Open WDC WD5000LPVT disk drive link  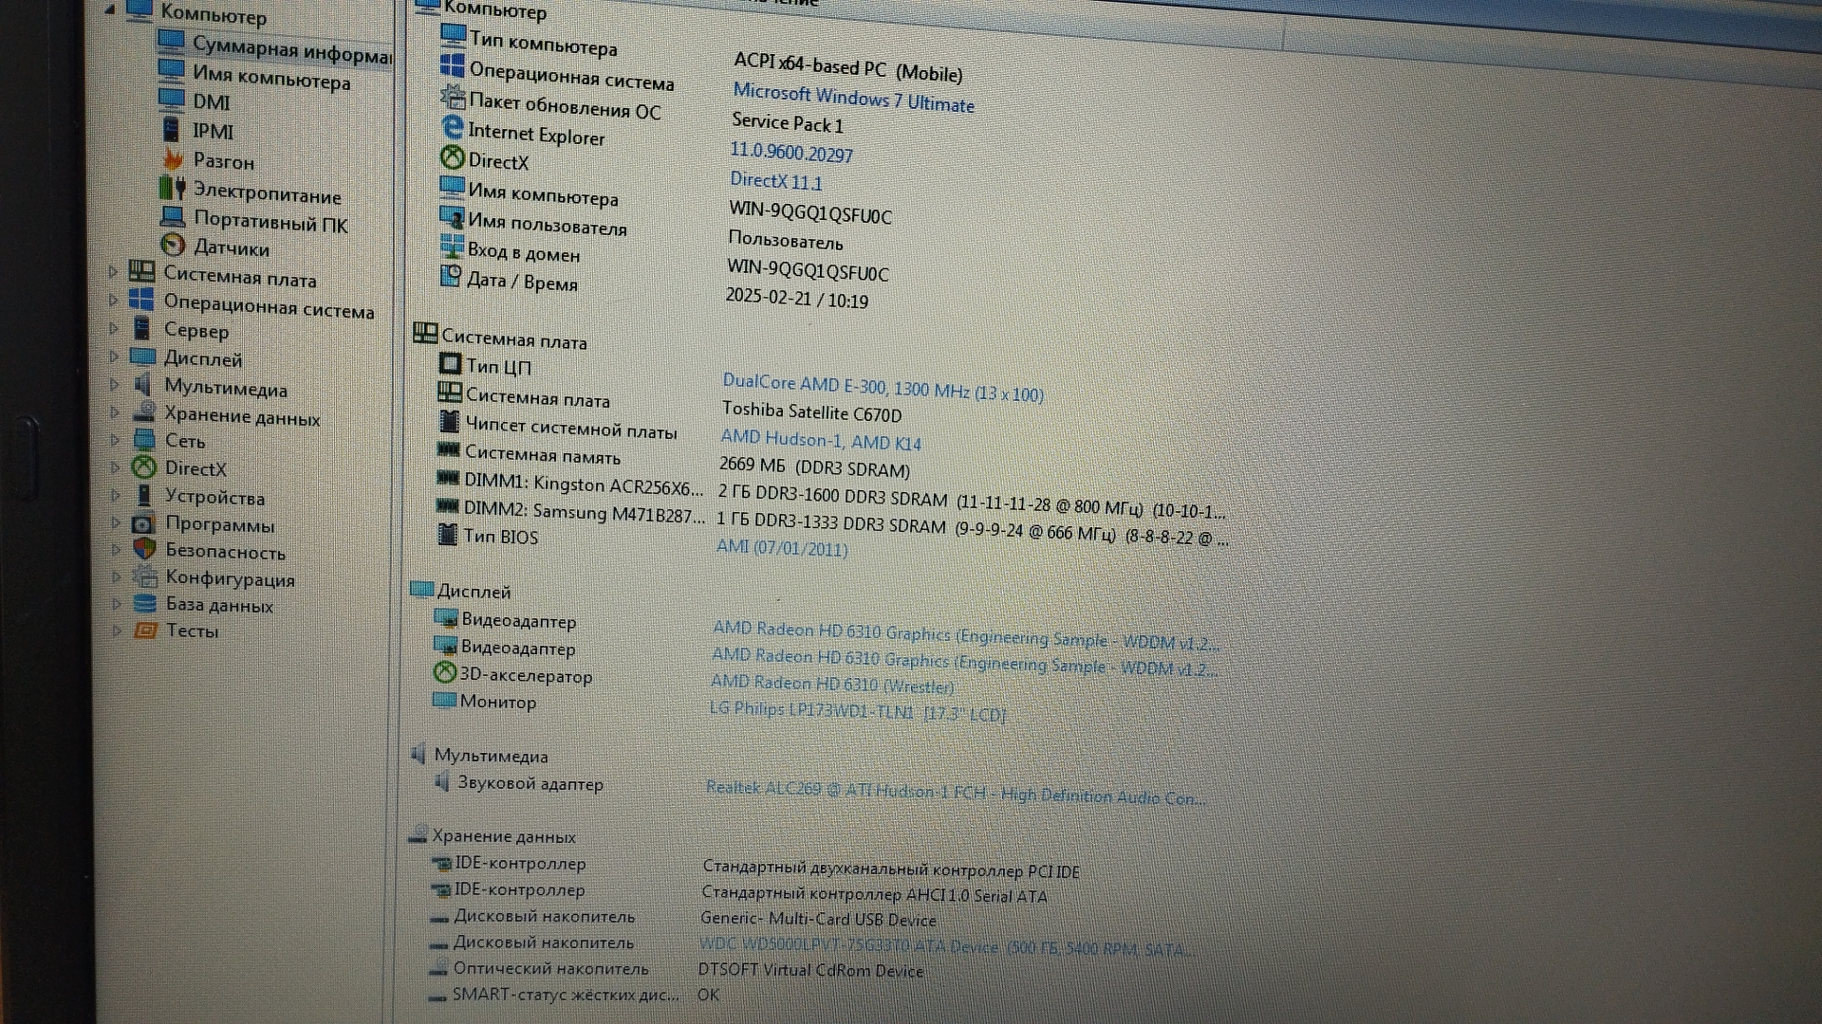pos(946,946)
